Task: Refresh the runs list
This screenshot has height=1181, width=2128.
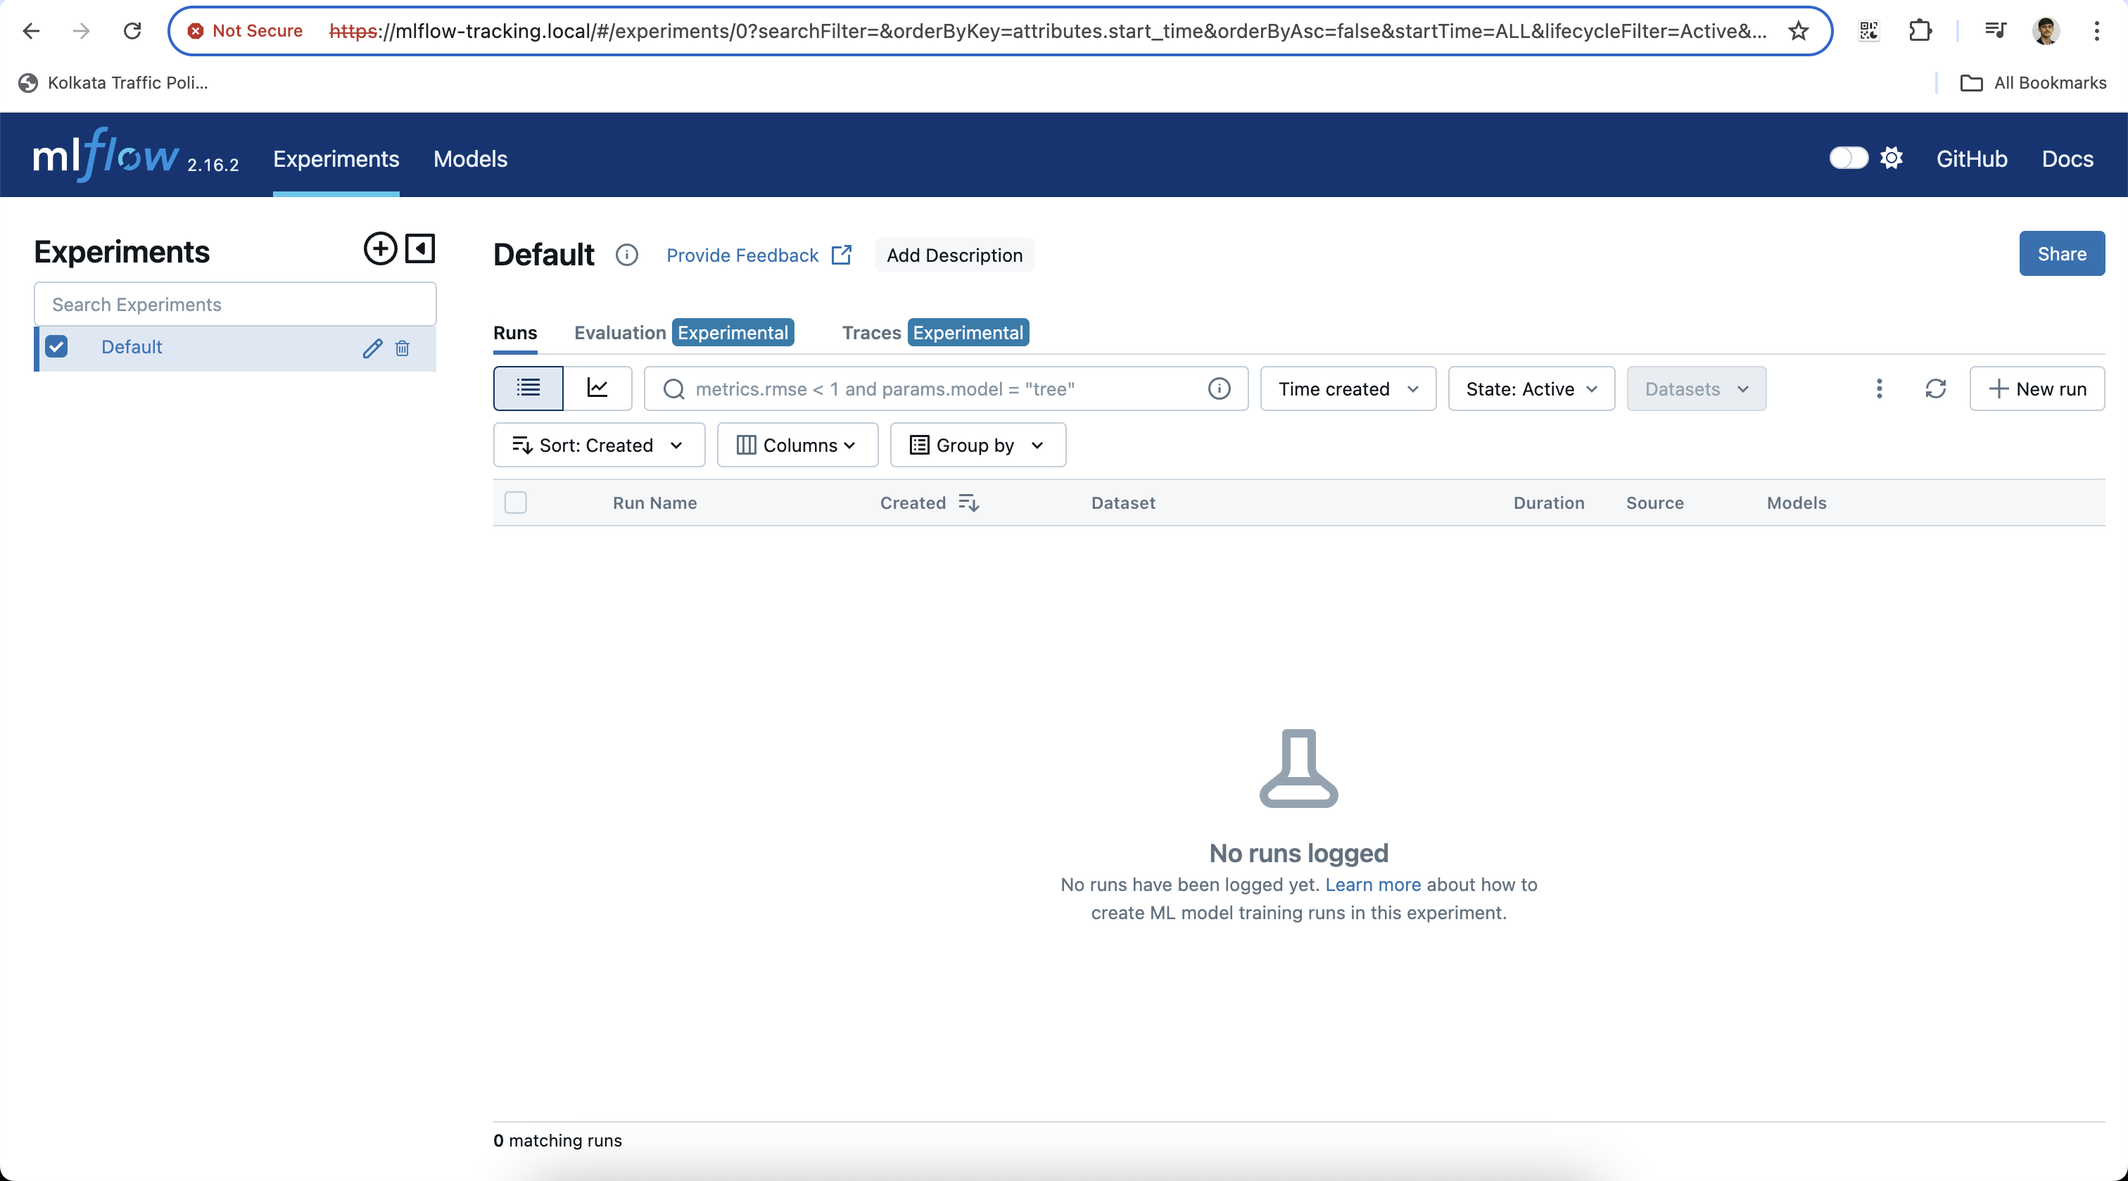Action: pyautogui.click(x=1935, y=389)
